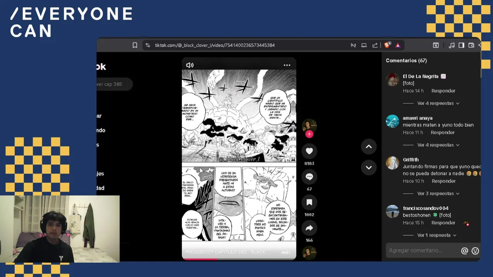Click the saved count 1002

309,215
